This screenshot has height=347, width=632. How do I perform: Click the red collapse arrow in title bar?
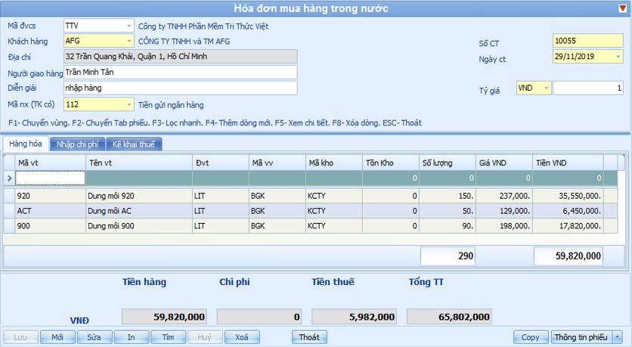(x=622, y=9)
